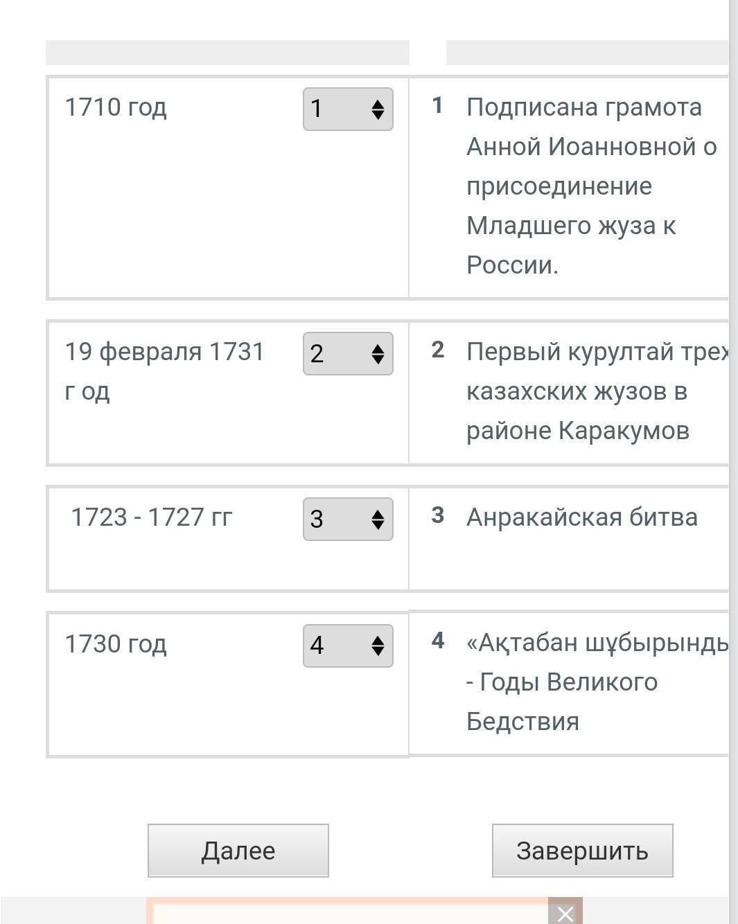
Task: Click the 1723 - 1727 гг label
Action: (151, 517)
